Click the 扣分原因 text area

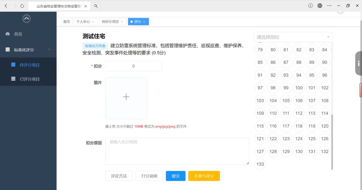pos(177,151)
